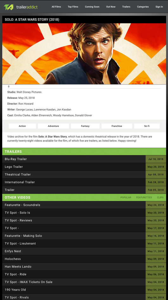Open the Blu-Ray Trailer video

tap(84, 159)
